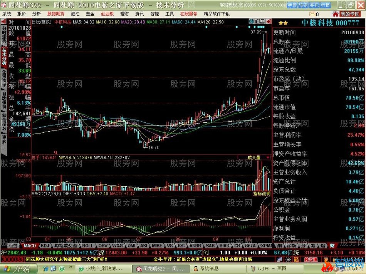
Task: Select the DMI indicator tab
Action: click(x=131, y=246)
